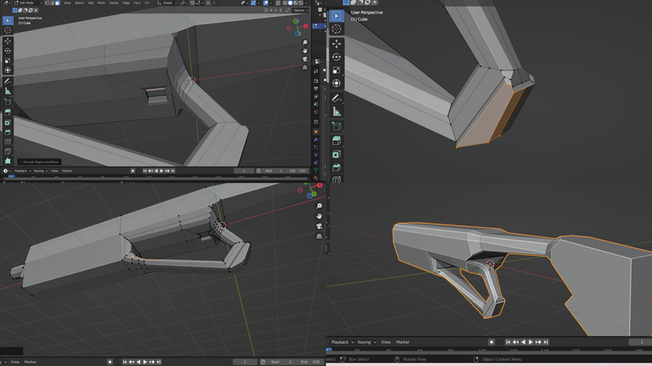The width and height of the screenshot is (652, 366).
Task: Switch to rendered viewport shading
Action: [x=301, y=3]
